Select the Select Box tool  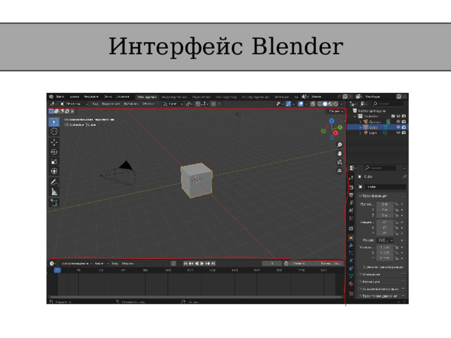[x=54, y=122]
